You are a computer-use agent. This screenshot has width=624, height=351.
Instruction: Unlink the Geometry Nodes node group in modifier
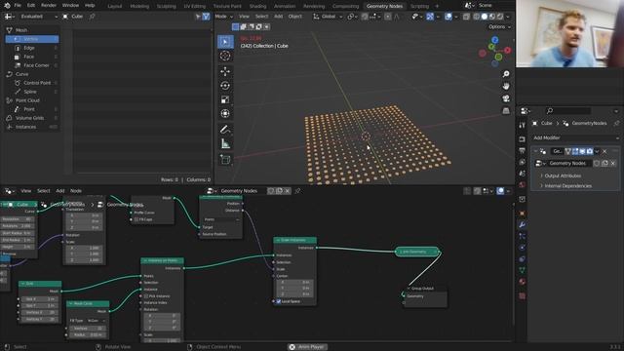[x=613, y=163]
